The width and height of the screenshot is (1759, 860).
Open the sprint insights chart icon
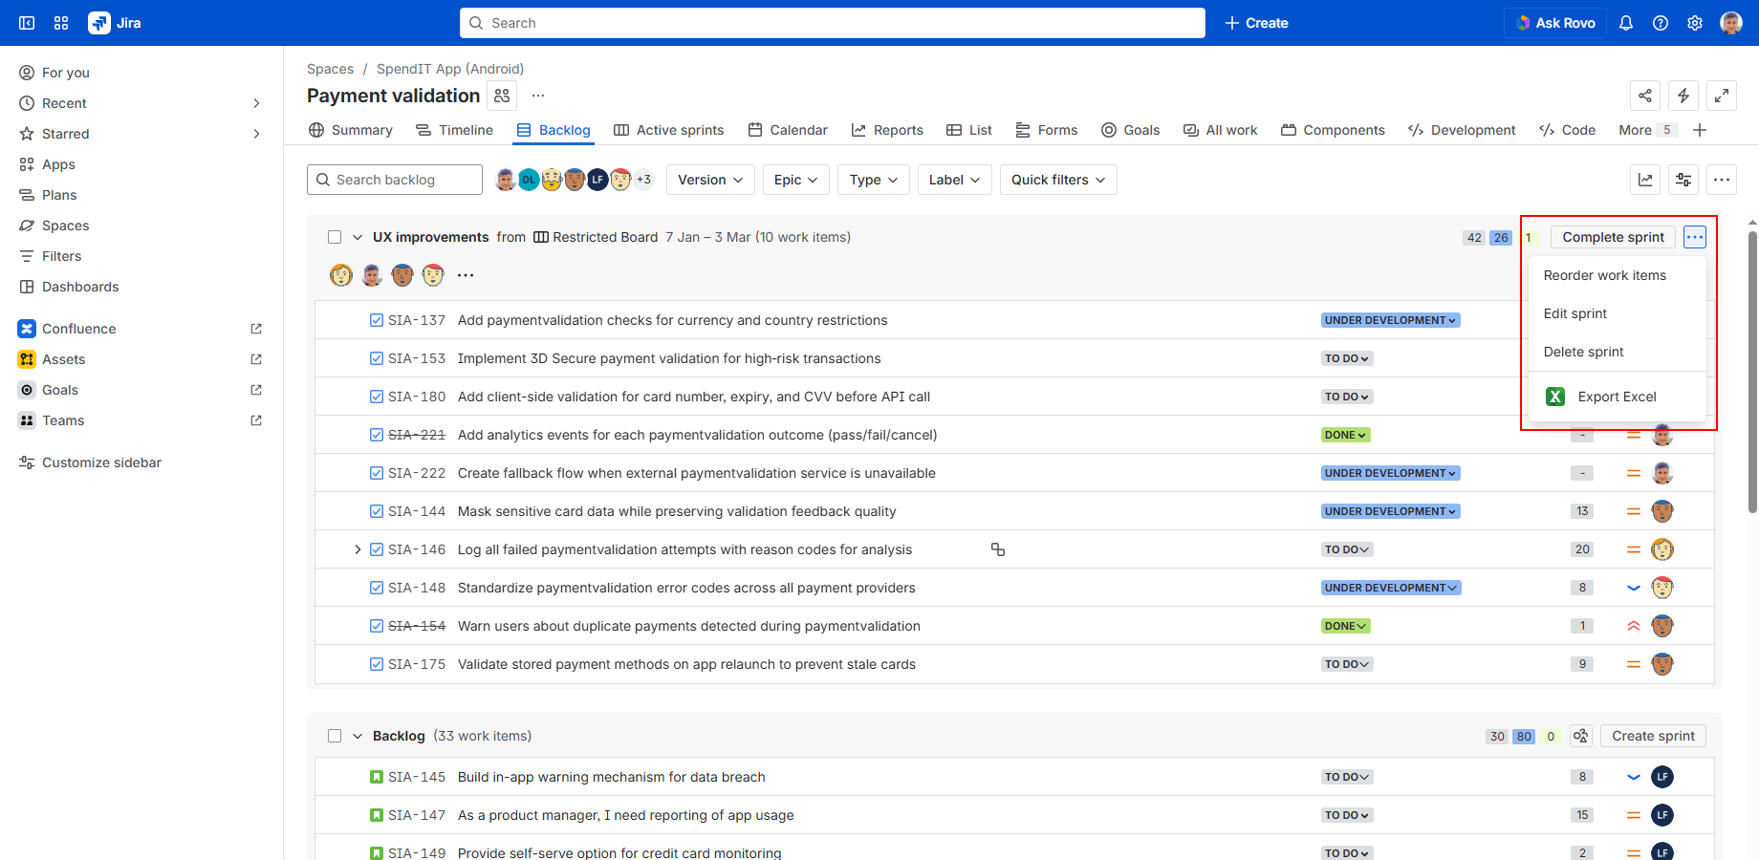pos(1645,180)
